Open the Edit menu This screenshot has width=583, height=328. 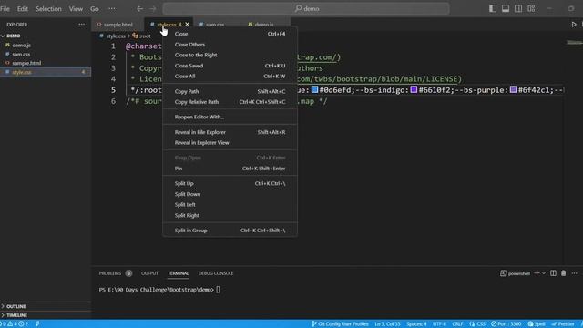23,8
